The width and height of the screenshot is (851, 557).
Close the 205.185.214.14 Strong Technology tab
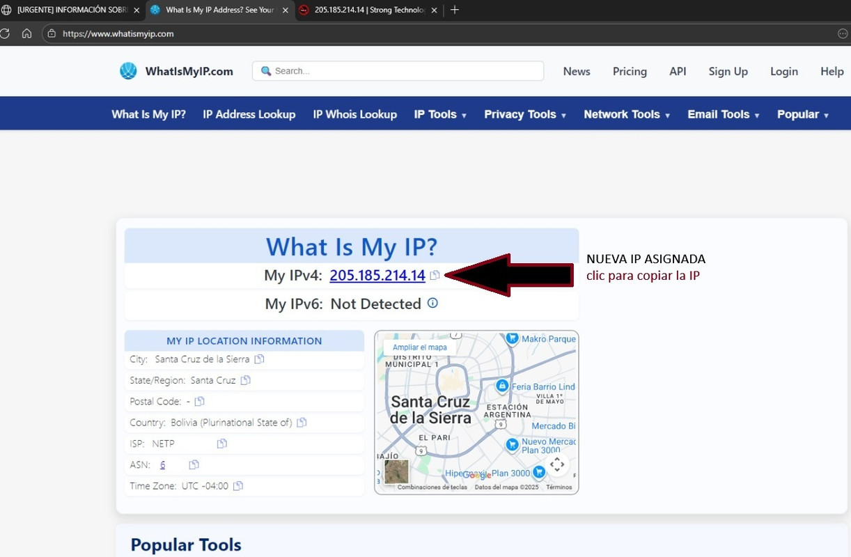coord(434,10)
